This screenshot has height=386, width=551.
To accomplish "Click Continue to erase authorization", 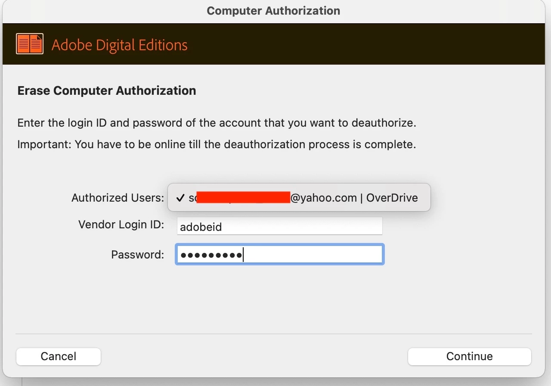I will click(x=469, y=356).
